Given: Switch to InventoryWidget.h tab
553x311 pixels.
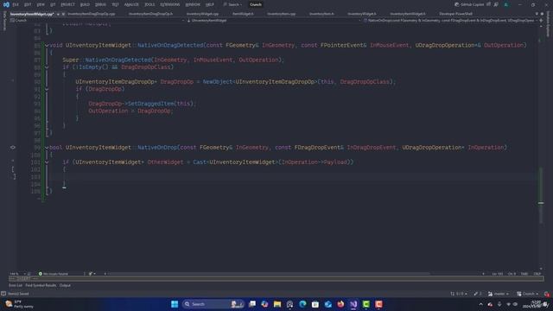Looking at the screenshot, I should (x=362, y=14).
